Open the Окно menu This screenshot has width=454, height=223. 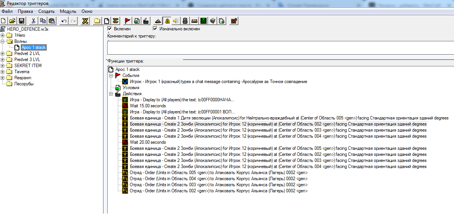click(x=87, y=11)
